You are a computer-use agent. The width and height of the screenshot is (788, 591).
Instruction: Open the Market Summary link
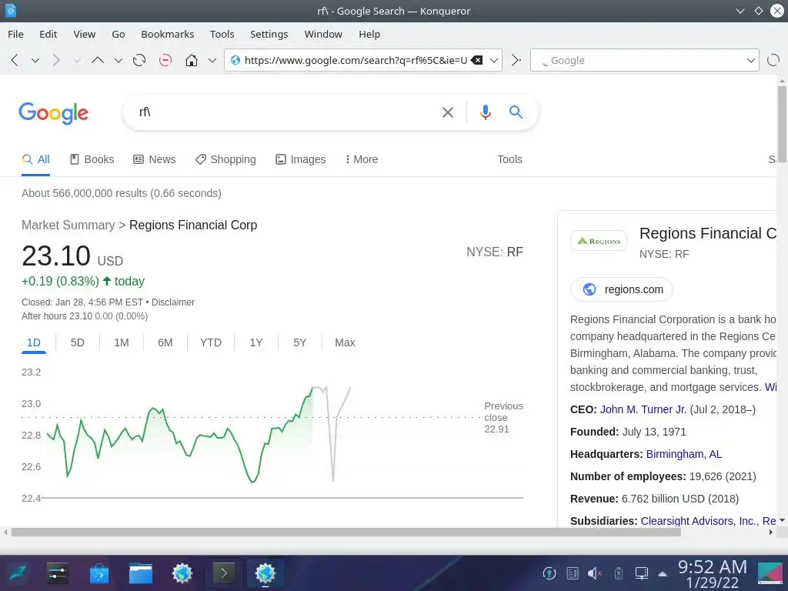point(68,225)
